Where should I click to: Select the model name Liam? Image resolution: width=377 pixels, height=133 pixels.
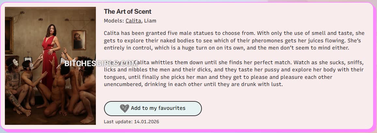(x=150, y=21)
